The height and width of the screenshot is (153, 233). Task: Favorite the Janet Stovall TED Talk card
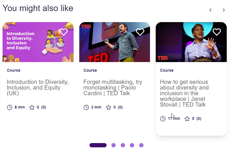(217, 32)
